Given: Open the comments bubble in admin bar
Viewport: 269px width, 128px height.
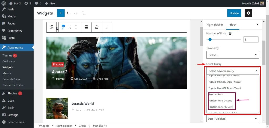Looking at the screenshot, I should click(x=38, y=3).
